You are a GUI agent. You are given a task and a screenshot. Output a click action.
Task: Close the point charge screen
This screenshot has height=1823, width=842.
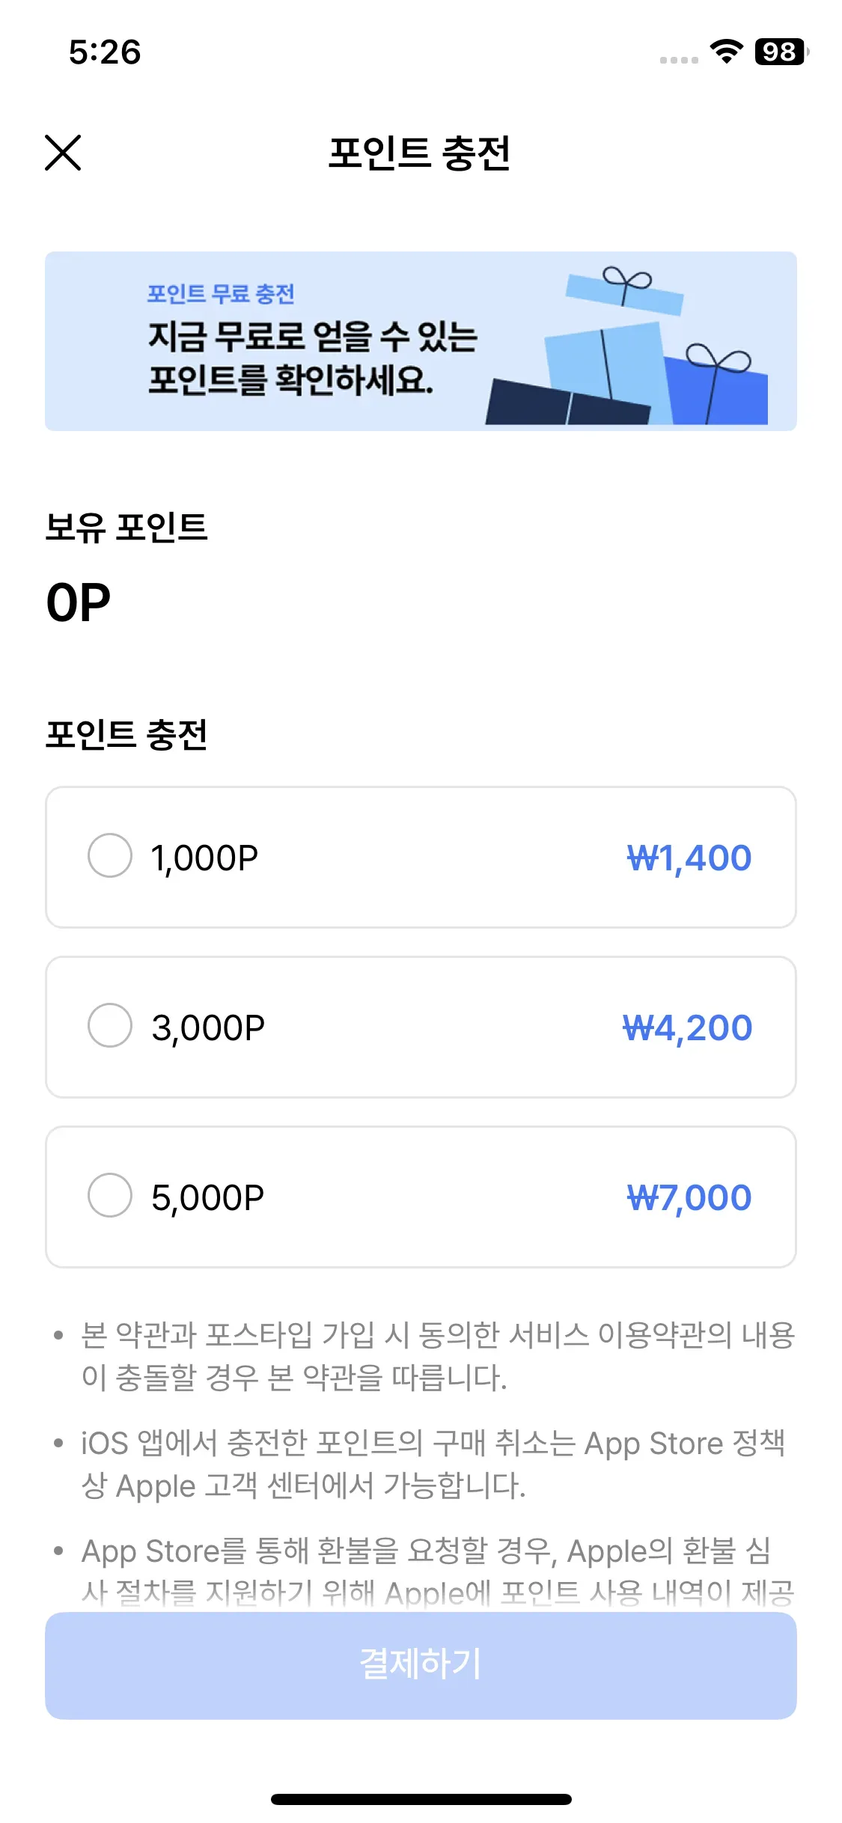pos(63,153)
